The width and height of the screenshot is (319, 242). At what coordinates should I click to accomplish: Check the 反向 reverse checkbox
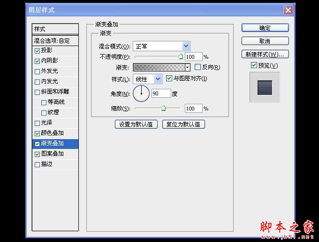pyautogui.click(x=197, y=67)
